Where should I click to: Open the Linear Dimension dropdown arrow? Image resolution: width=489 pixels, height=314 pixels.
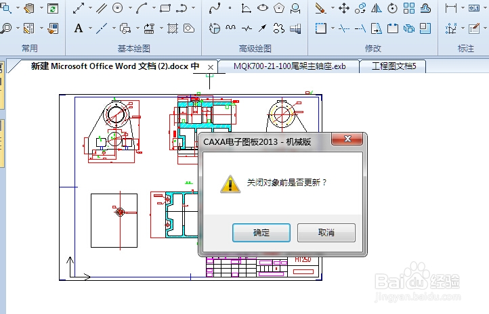click(463, 8)
